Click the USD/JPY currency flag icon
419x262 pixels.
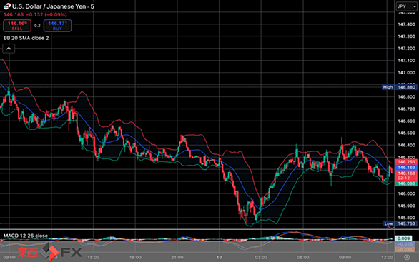click(7, 6)
